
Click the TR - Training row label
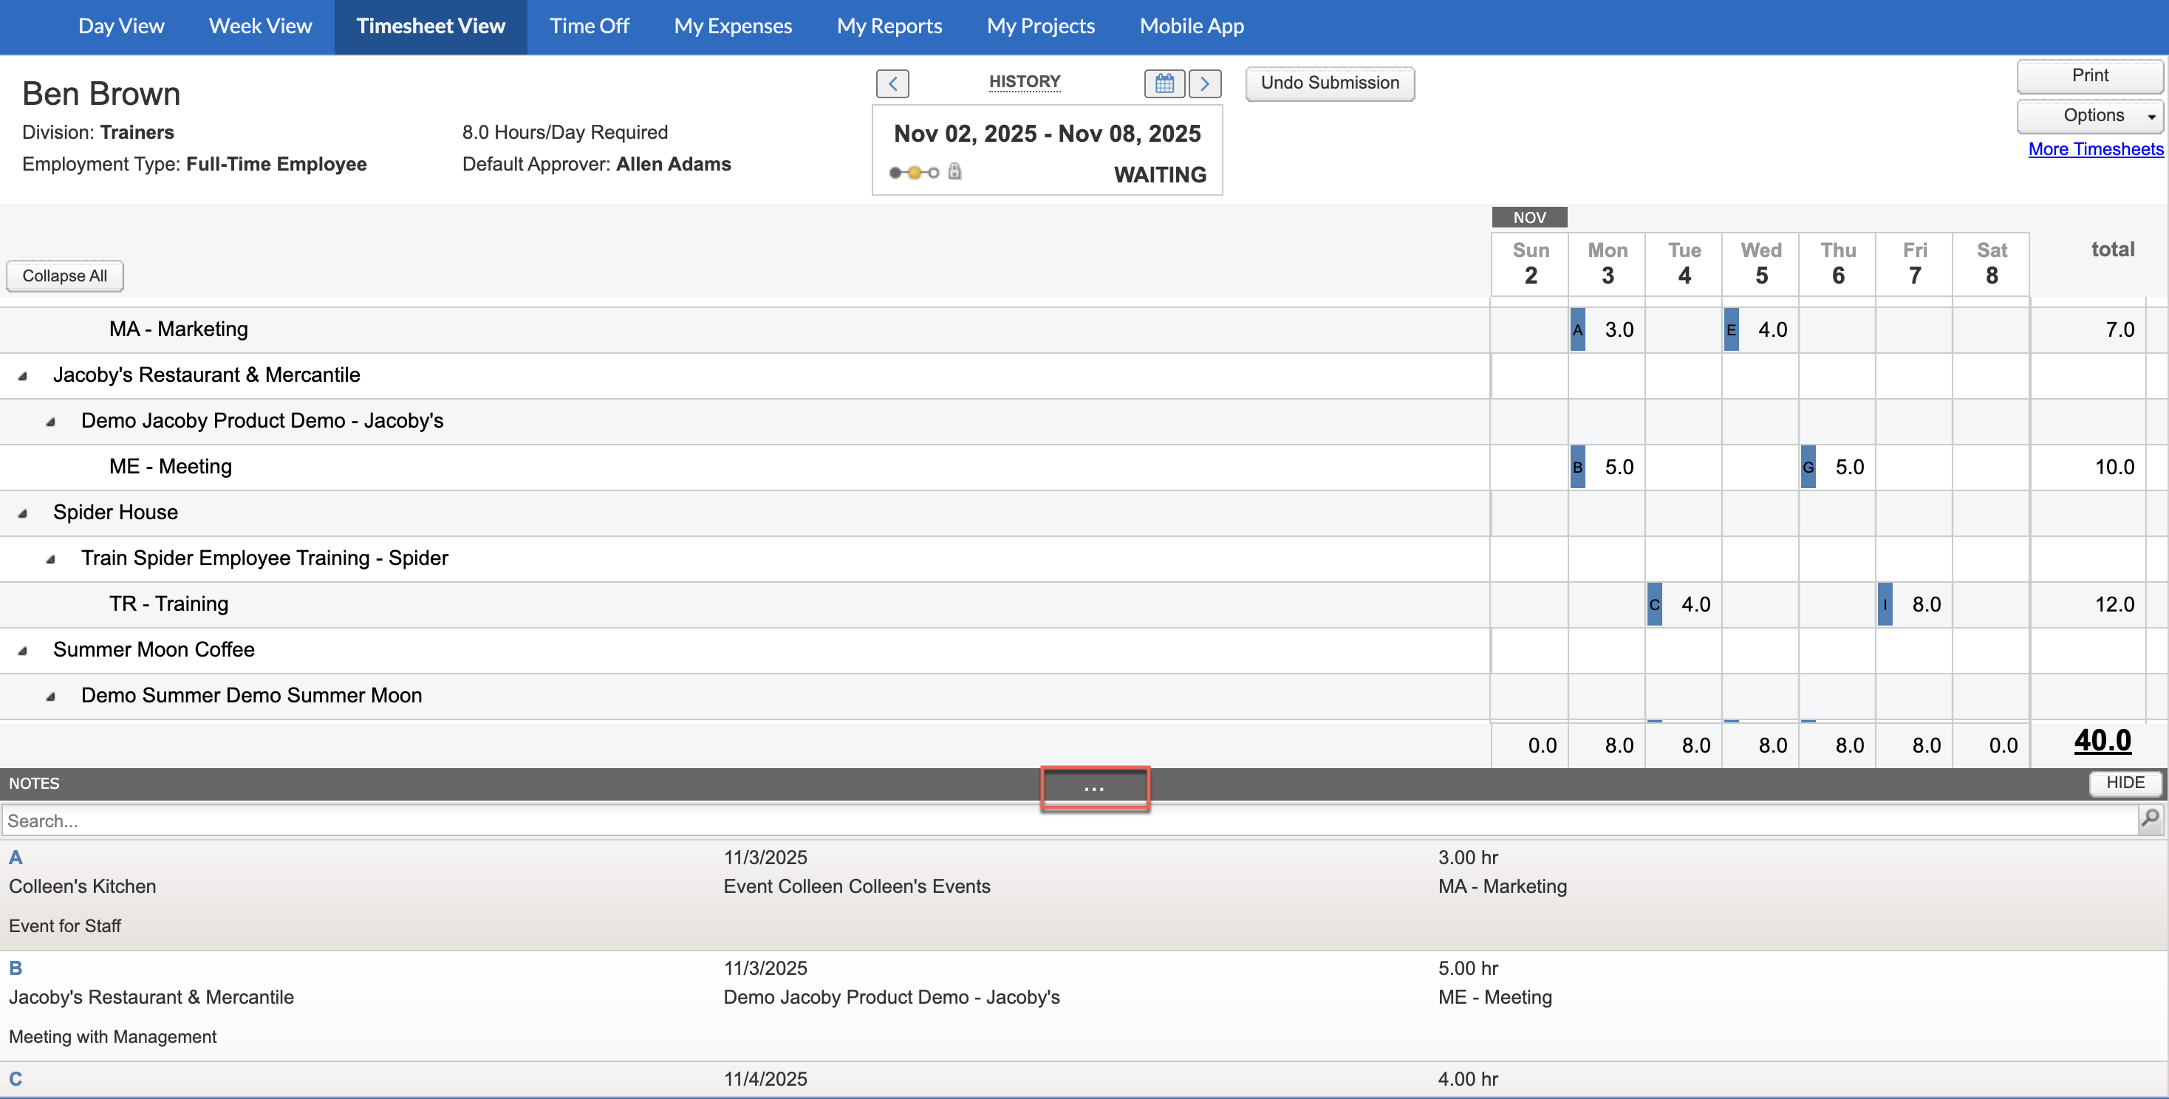(x=168, y=603)
